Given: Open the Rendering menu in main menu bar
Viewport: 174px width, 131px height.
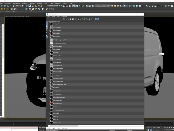Looking at the screenshot, I should tap(25, 3).
